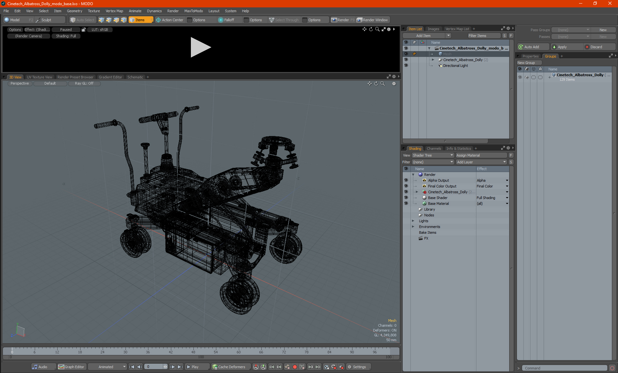Switch to the Channels tab

(434, 149)
